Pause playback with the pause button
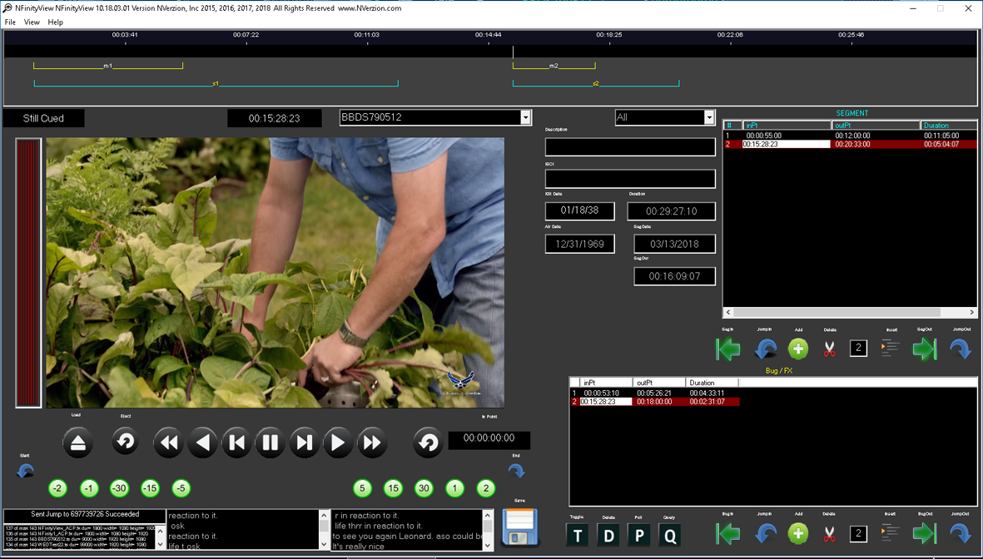Viewport: 983px width, 559px height. pos(271,443)
